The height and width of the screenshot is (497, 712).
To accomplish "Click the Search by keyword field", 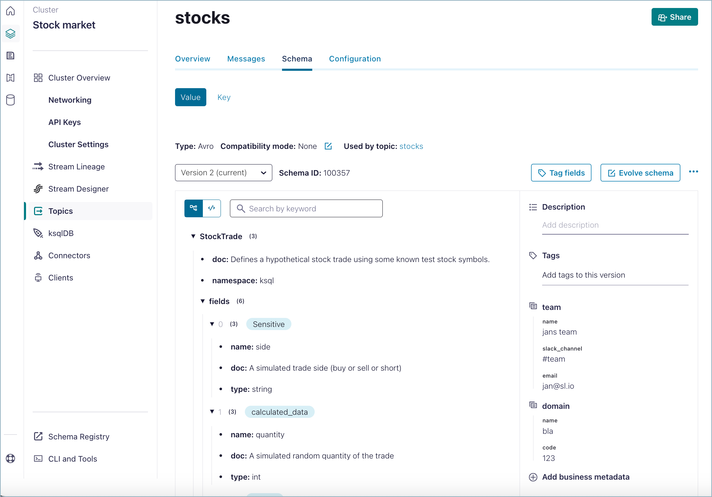I will click(x=306, y=208).
